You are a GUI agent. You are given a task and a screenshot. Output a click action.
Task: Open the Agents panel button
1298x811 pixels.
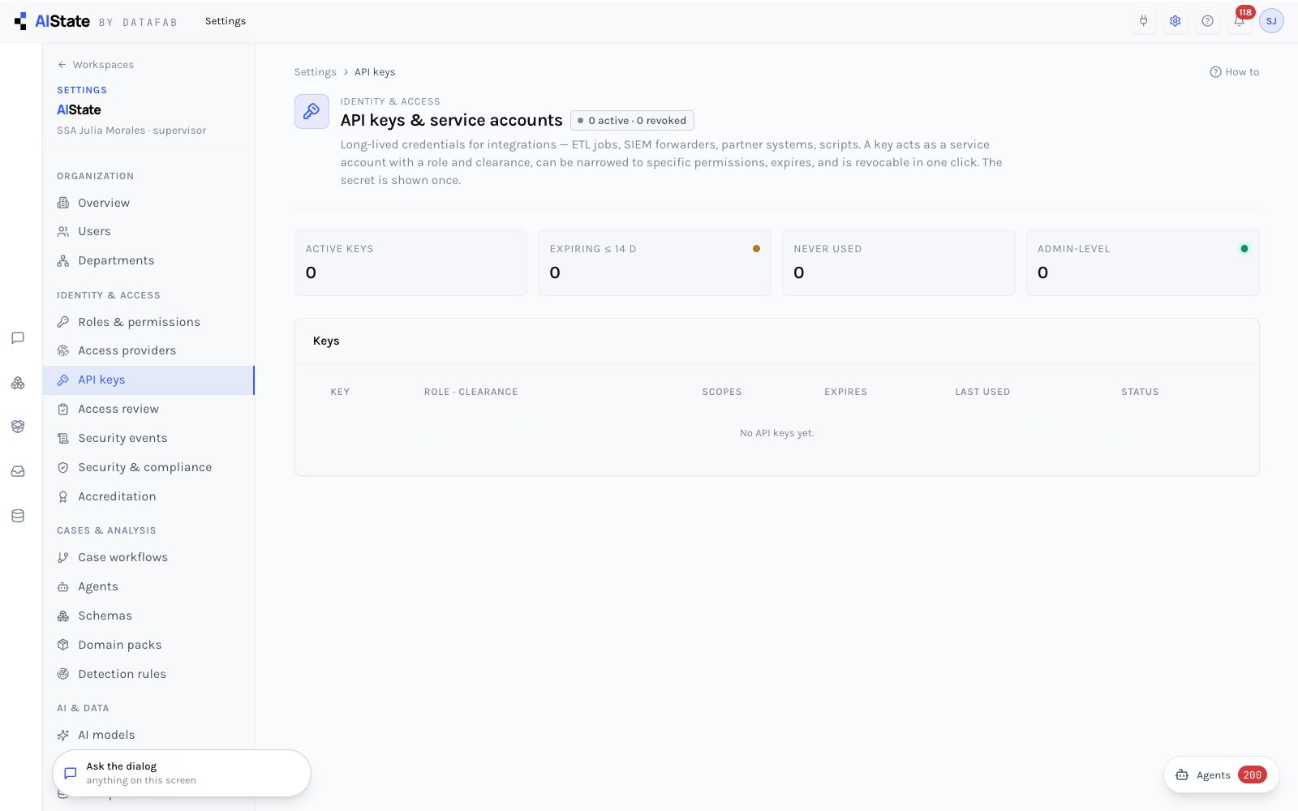point(1221,775)
